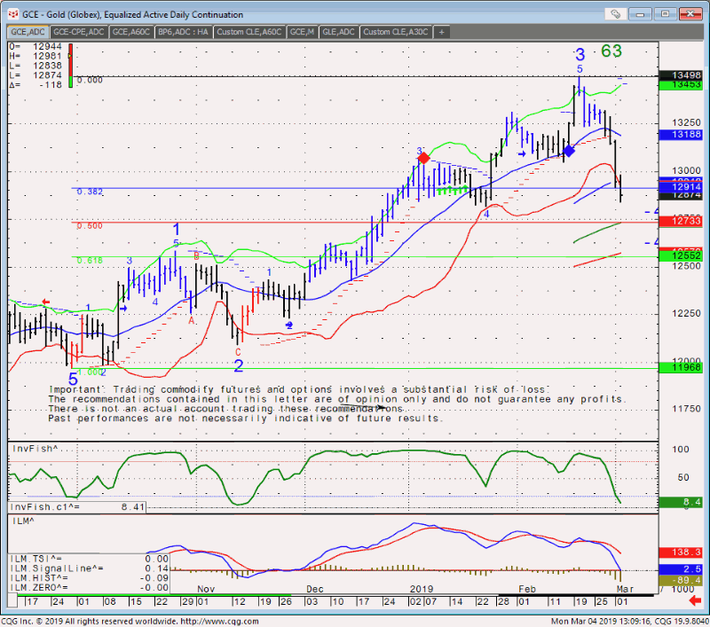
Task: Click the red diamond marker on chart
Action: pyautogui.click(x=423, y=158)
